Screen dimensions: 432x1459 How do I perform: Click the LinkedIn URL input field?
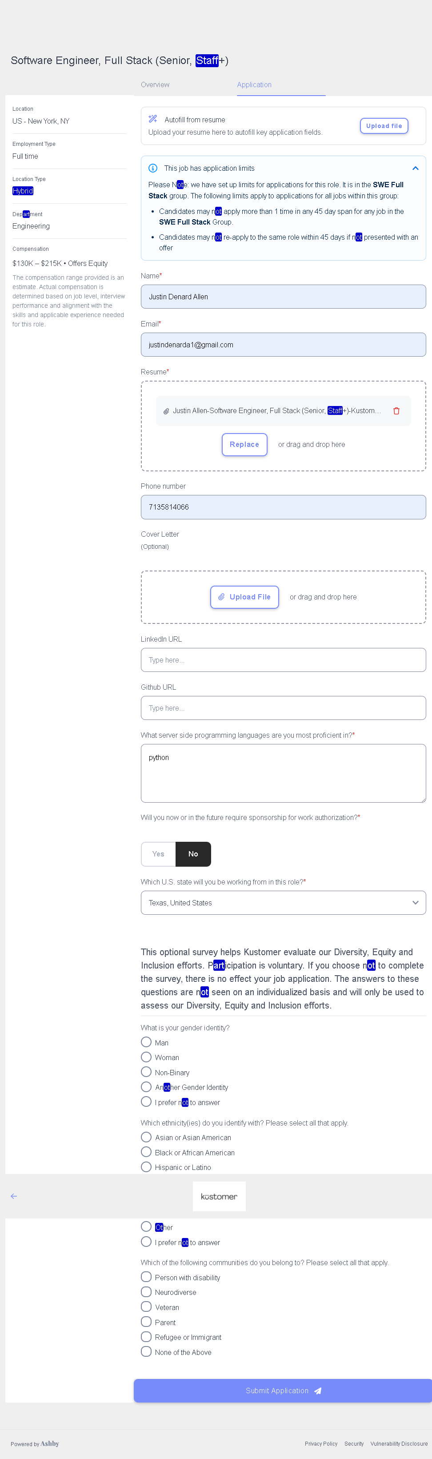[x=283, y=660]
